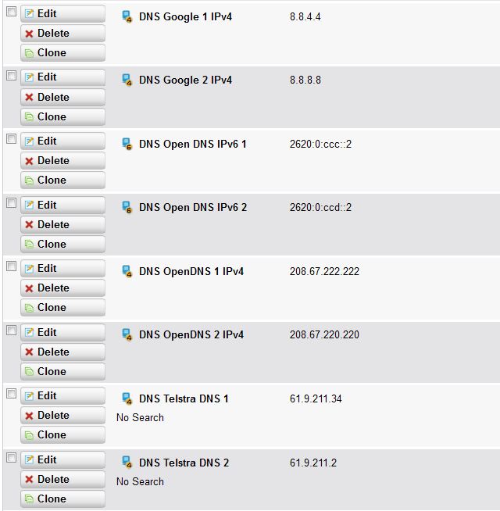500x511 pixels.
Task: Click the DNS Google 2 IPv4 host icon
Action: click(x=127, y=80)
